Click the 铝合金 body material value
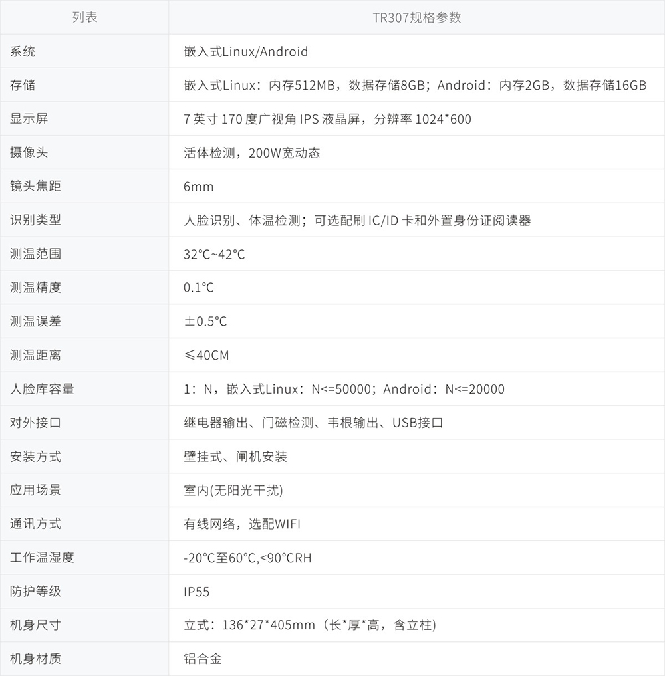 (x=202, y=659)
